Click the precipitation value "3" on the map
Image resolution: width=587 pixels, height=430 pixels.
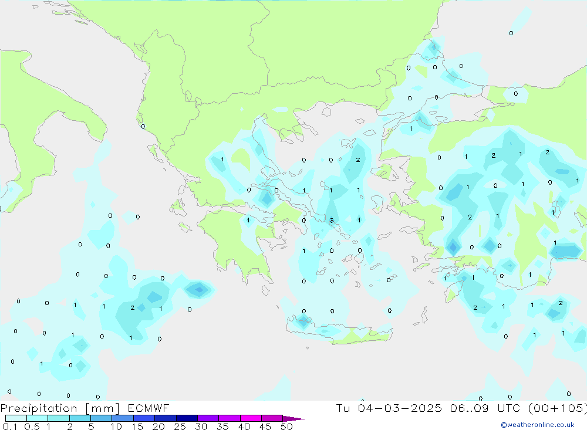click(x=331, y=221)
